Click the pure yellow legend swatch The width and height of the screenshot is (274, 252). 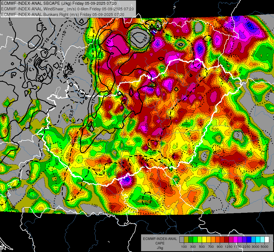tap(204, 239)
